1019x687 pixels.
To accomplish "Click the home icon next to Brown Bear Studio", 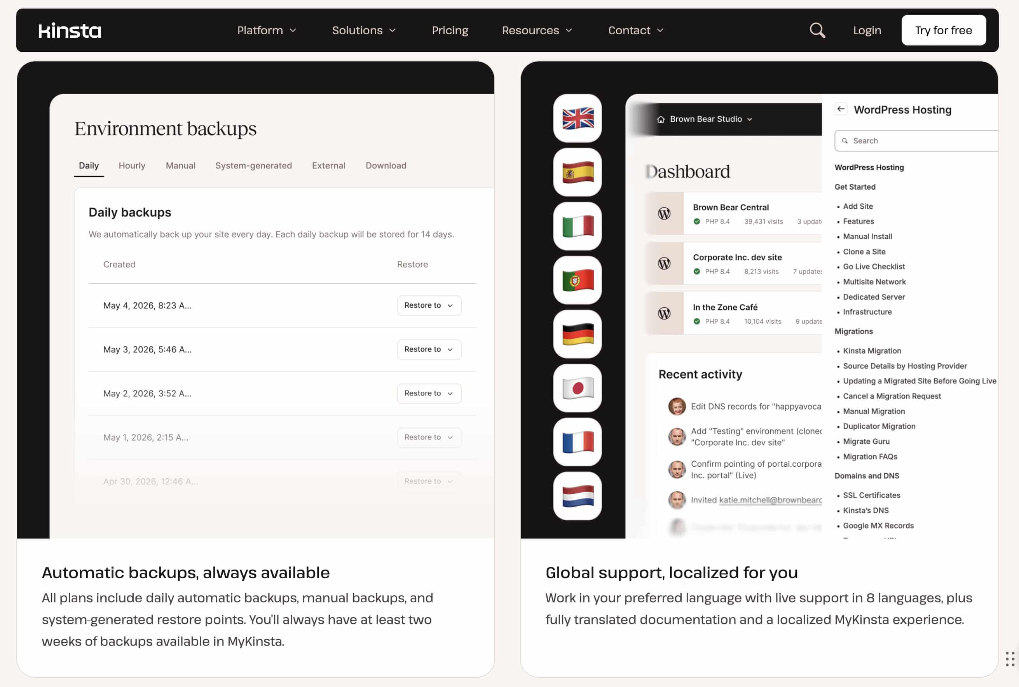I will 661,119.
